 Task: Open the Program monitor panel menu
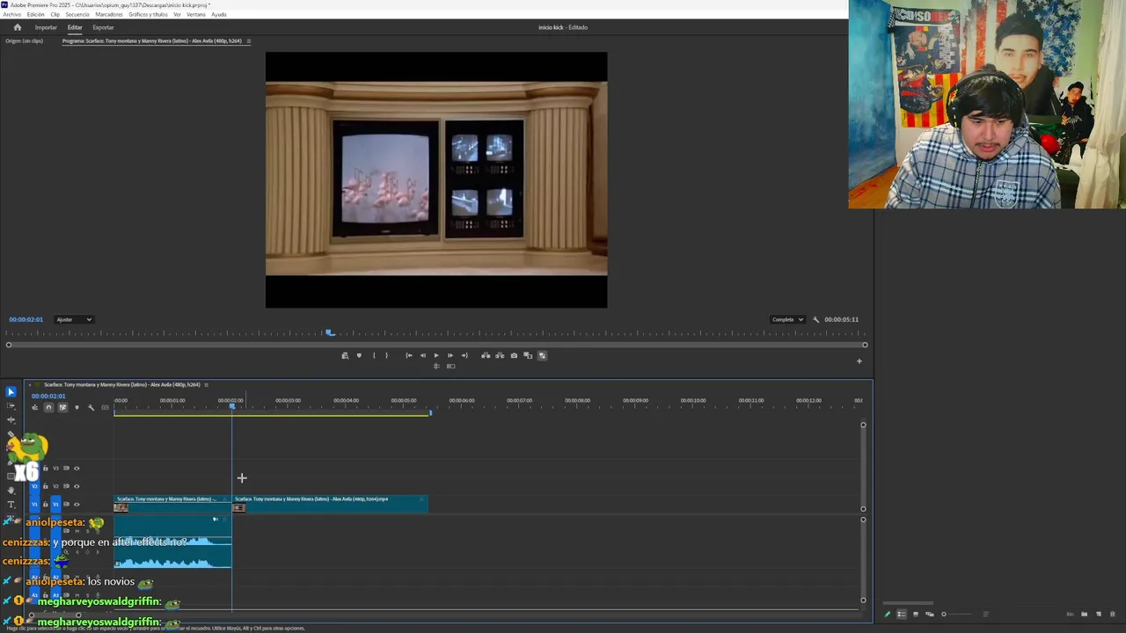coord(248,41)
